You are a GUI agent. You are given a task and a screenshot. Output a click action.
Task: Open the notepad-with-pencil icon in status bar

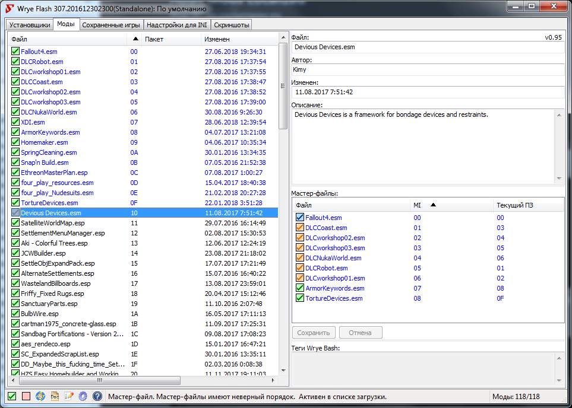(69, 396)
